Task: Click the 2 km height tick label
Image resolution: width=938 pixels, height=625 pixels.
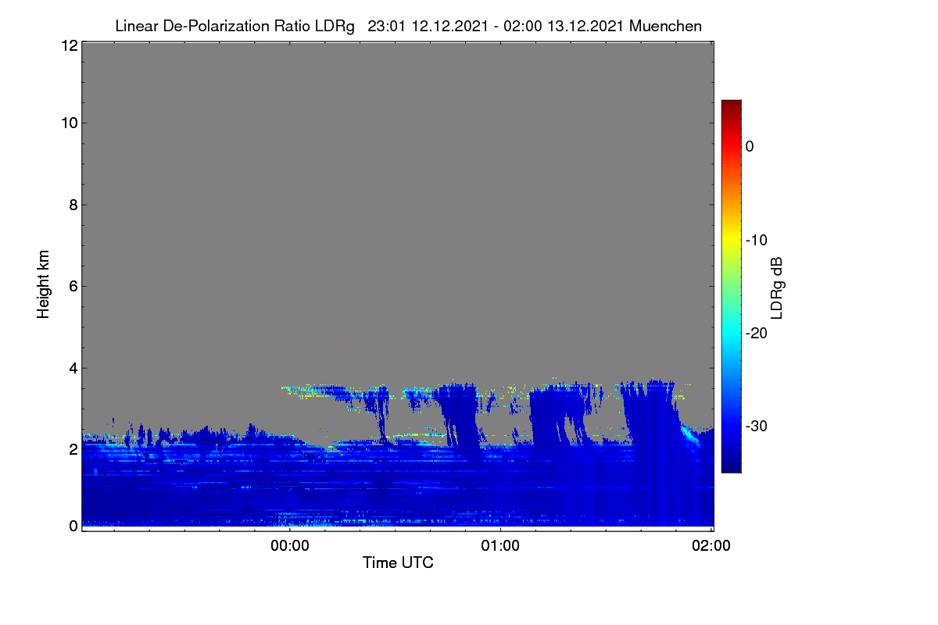Action: pos(73,449)
